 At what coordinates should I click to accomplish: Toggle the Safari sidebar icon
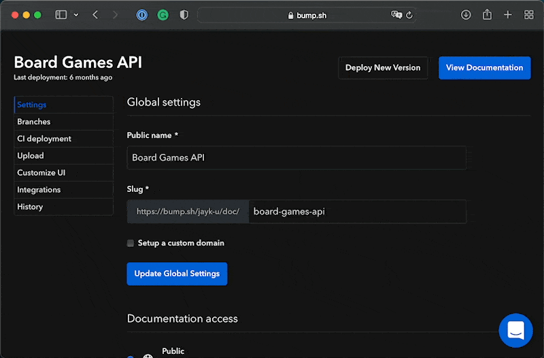click(61, 15)
